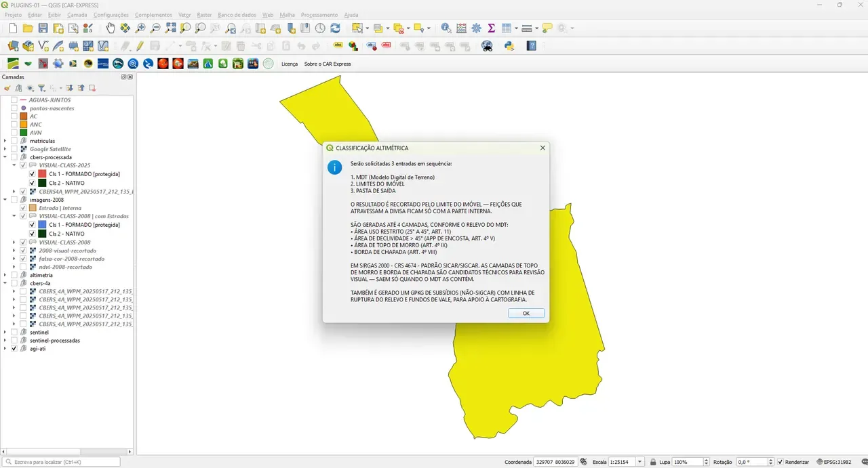The height and width of the screenshot is (468, 868).
Task: Open the Ajuda menu
Action: [351, 14]
